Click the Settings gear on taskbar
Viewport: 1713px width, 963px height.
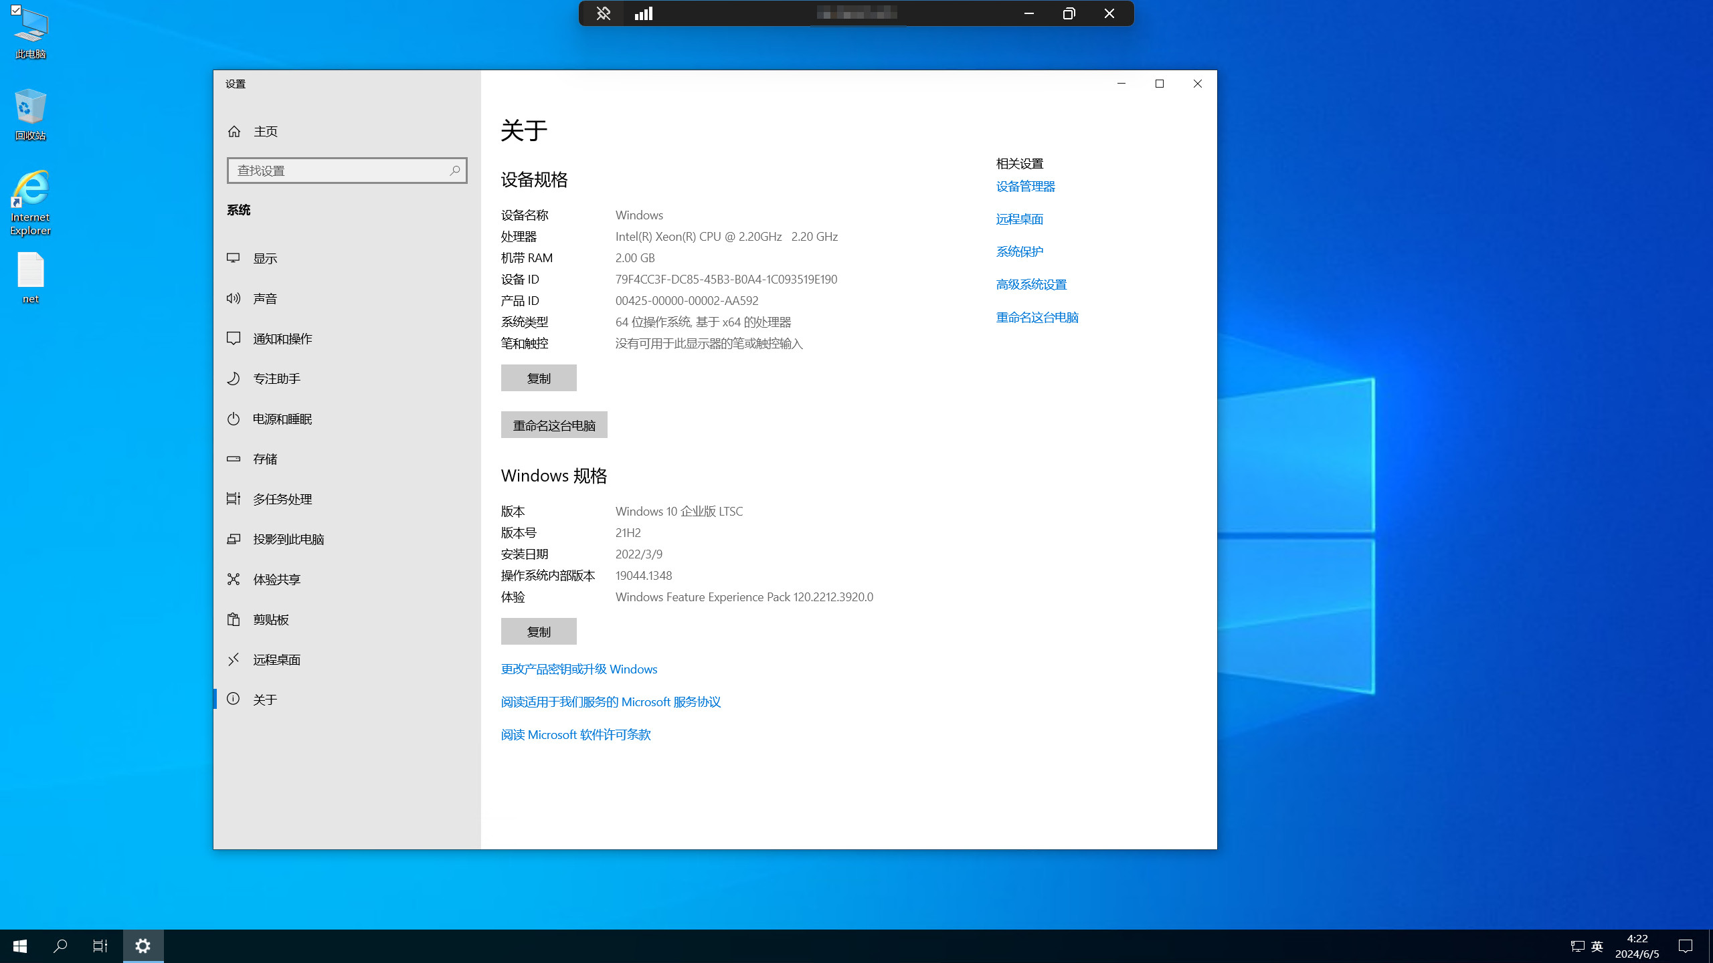(143, 946)
